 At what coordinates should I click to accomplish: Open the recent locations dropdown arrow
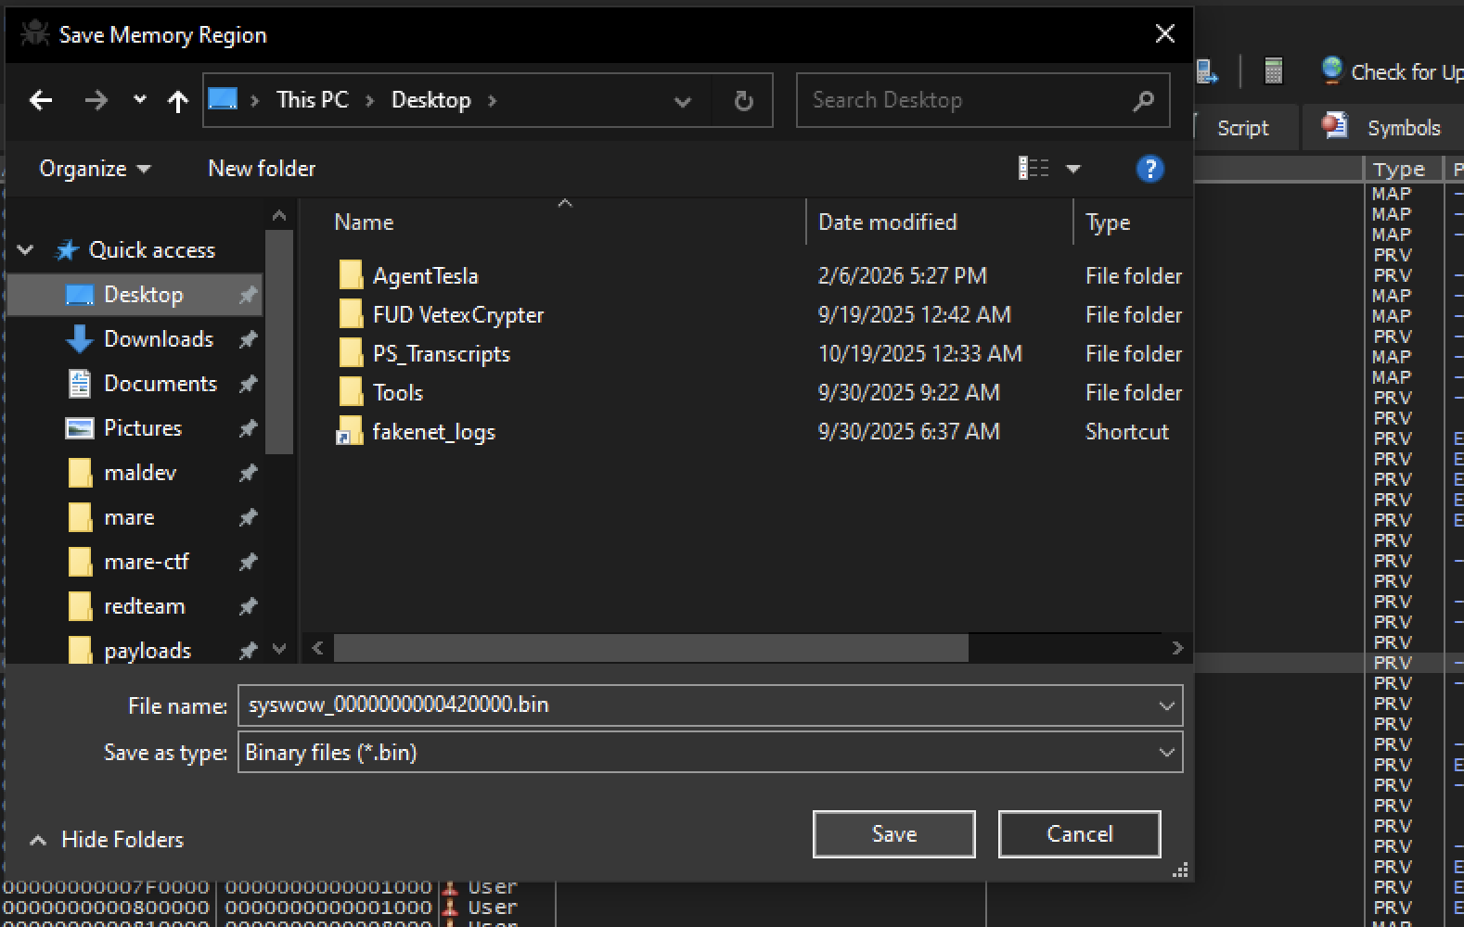(139, 99)
